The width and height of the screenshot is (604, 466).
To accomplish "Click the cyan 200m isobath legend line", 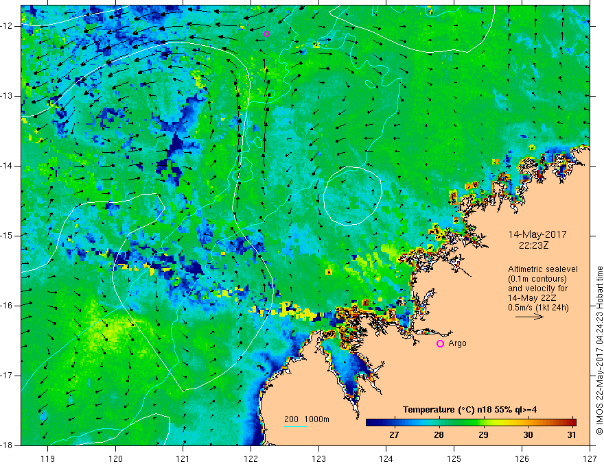I will [296, 426].
